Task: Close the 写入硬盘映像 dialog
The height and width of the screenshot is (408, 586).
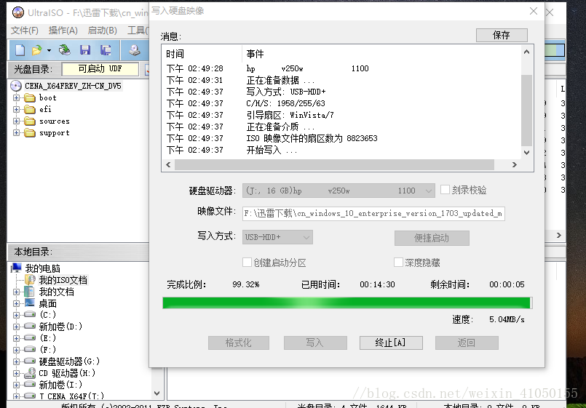Action: coord(534,11)
